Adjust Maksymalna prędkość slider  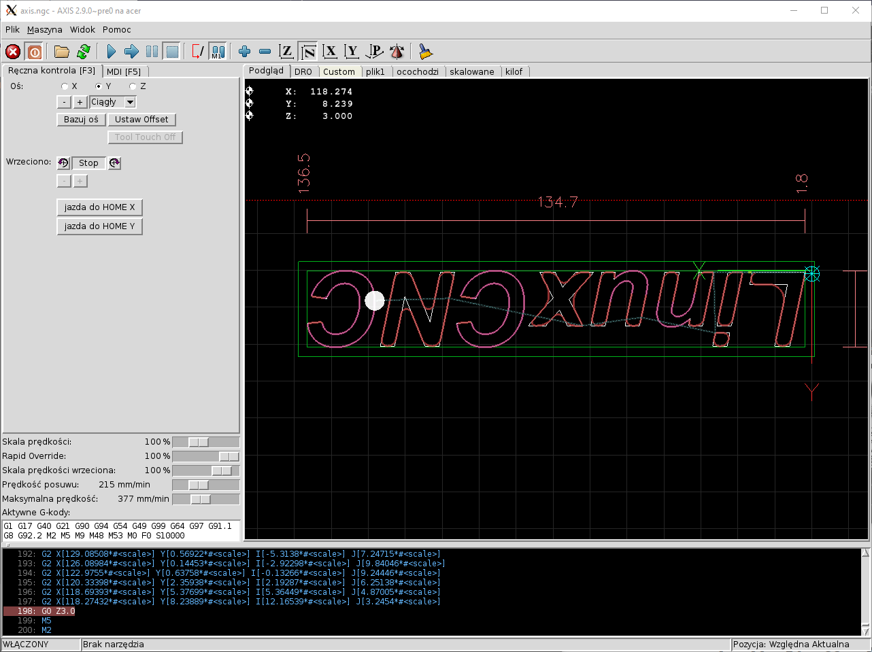coord(205,499)
